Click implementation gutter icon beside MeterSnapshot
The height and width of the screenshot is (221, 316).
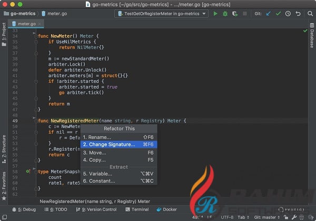(28, 171)
